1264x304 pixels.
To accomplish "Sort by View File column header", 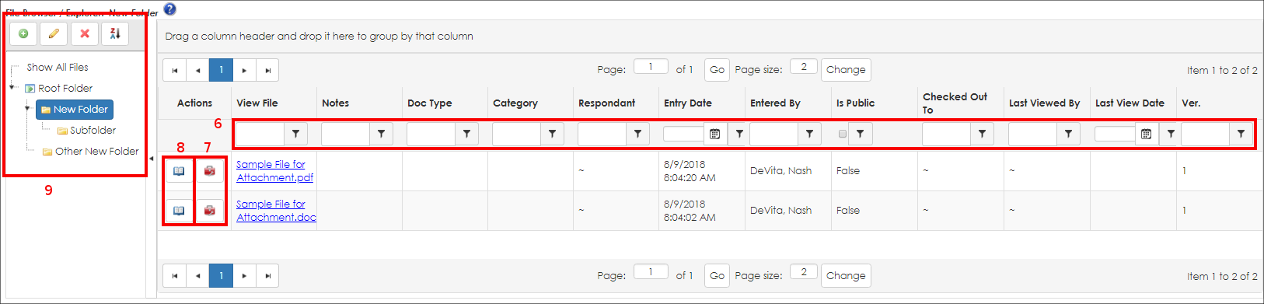I will [257, 103].
